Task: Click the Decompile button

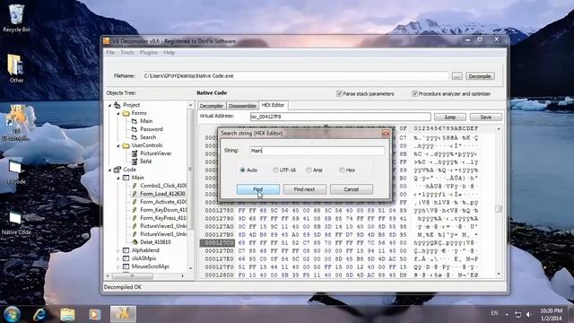Action: point(480,76)
